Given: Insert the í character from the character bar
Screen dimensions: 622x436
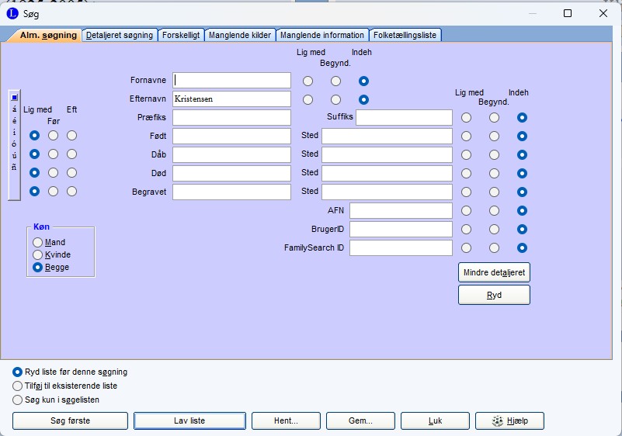Looking at the screenshot, I should (14, 133).
